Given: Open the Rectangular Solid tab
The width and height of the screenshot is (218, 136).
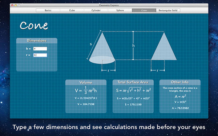Looking at the screenshot, I should (x=168, y=11).
